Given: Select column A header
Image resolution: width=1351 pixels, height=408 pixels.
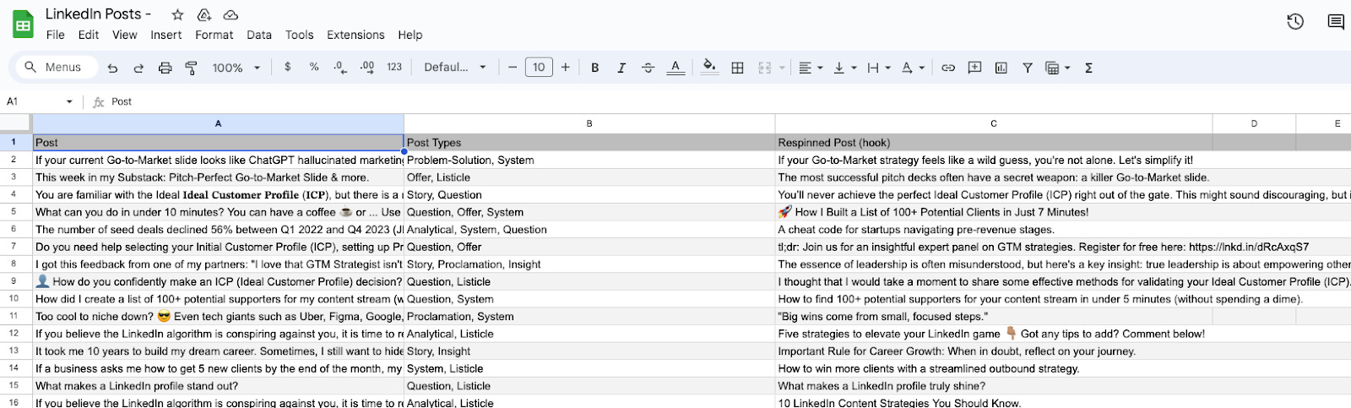Looking at the screenshot, I should pyautogui.click(x=218, y=123).
